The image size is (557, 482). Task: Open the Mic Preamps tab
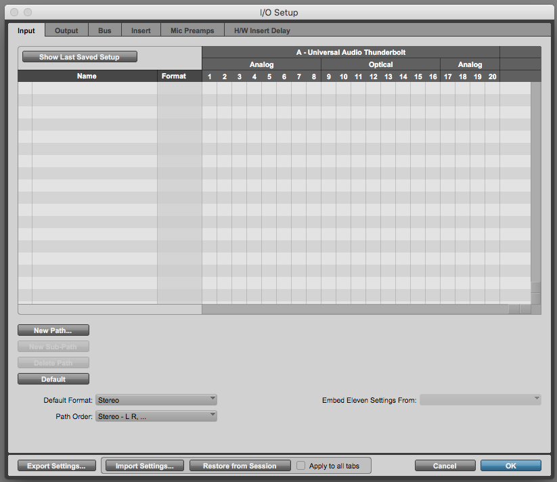tap(192, 30)
